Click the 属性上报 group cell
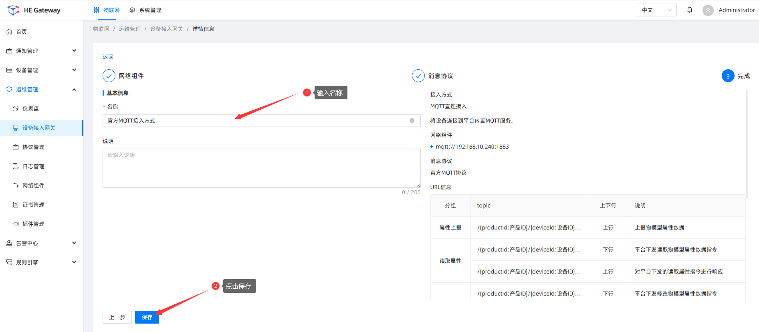The height and width of the screenshot is (332, 759). pyautogui.click(x=450, y=227)
